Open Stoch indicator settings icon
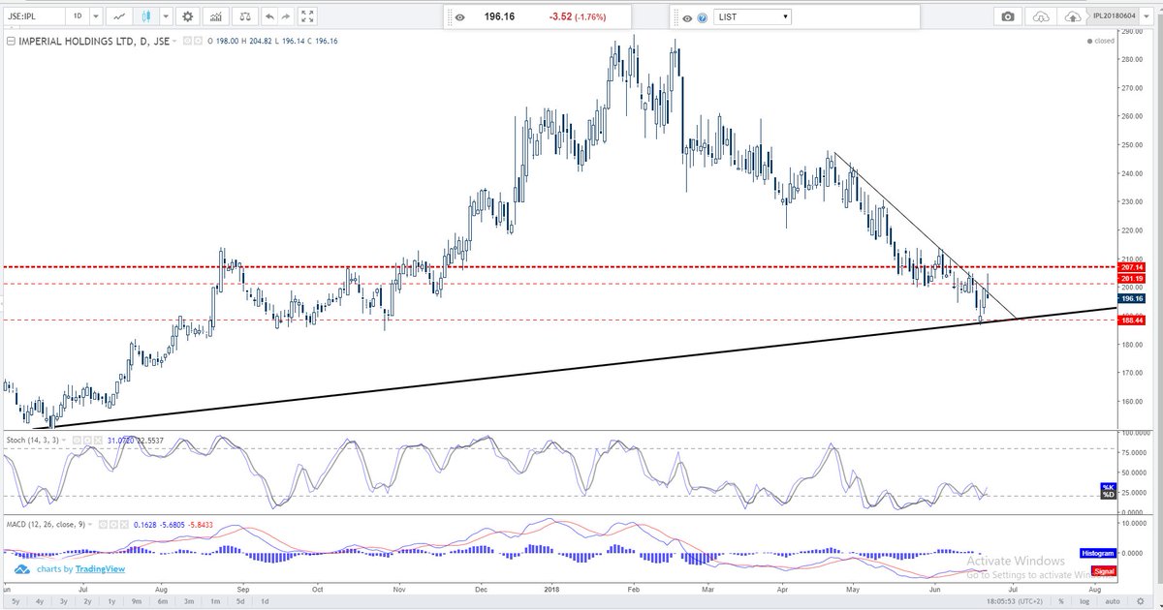Image resolution: width=1163 pixels, height=610 pixels. (86, 440)
